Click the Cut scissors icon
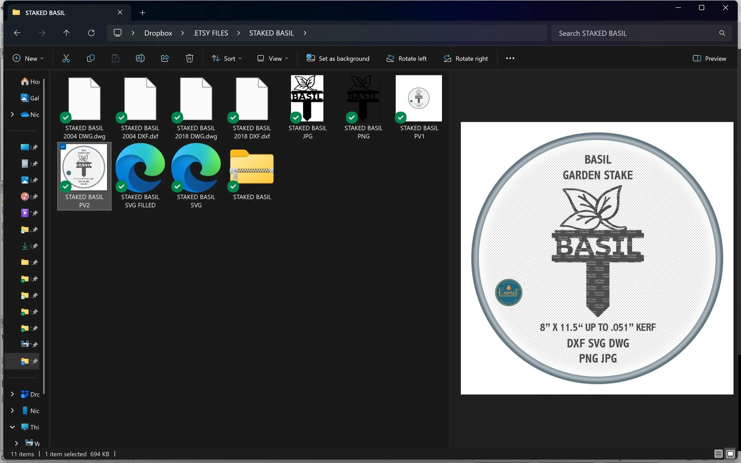This screenshot has width=741, height=463. click(x=66, y=58)
